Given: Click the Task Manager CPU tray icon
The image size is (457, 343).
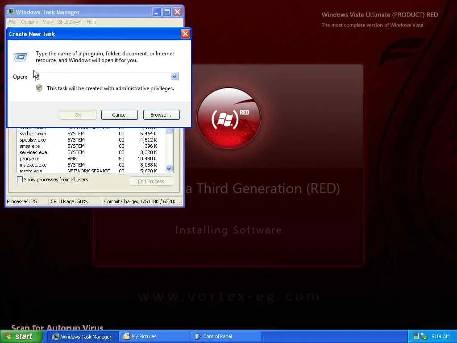Looking at the screenshot, I should 416,336.
